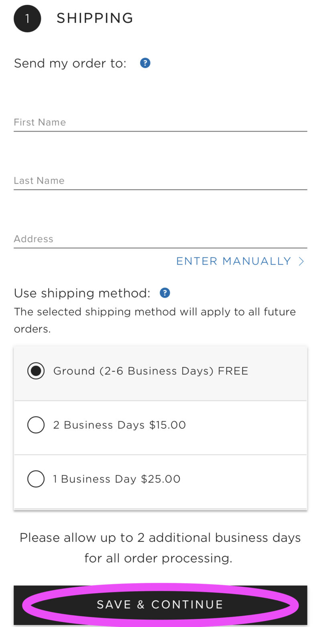The width and height of the screenshot is (321, 627).
Task: Choose the 2 Business Days radio button
Action: pyautogui.click(x=36, y=425)
